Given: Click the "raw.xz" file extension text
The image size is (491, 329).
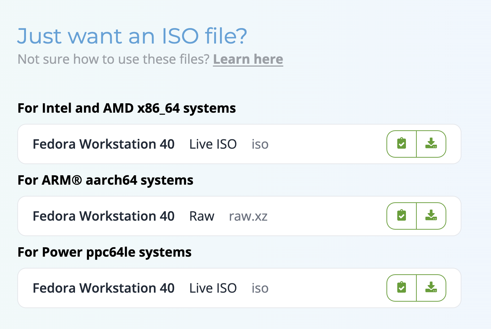Looking at the screenshot, I should pyautogui.click(x=248, y=216).
